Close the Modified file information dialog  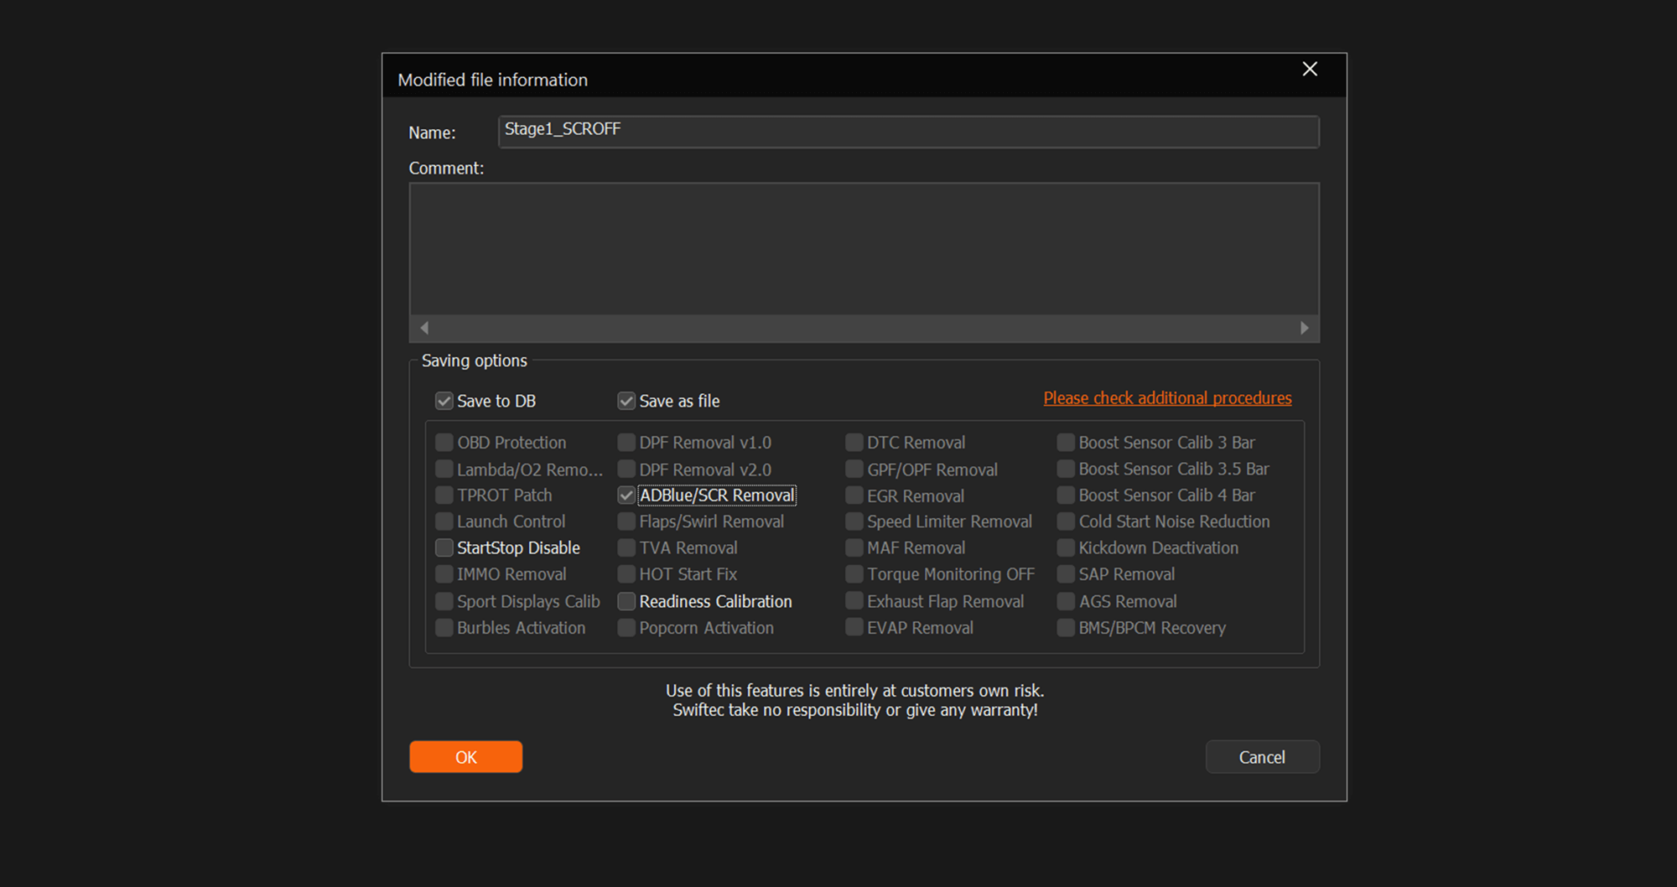[1309, 70]
